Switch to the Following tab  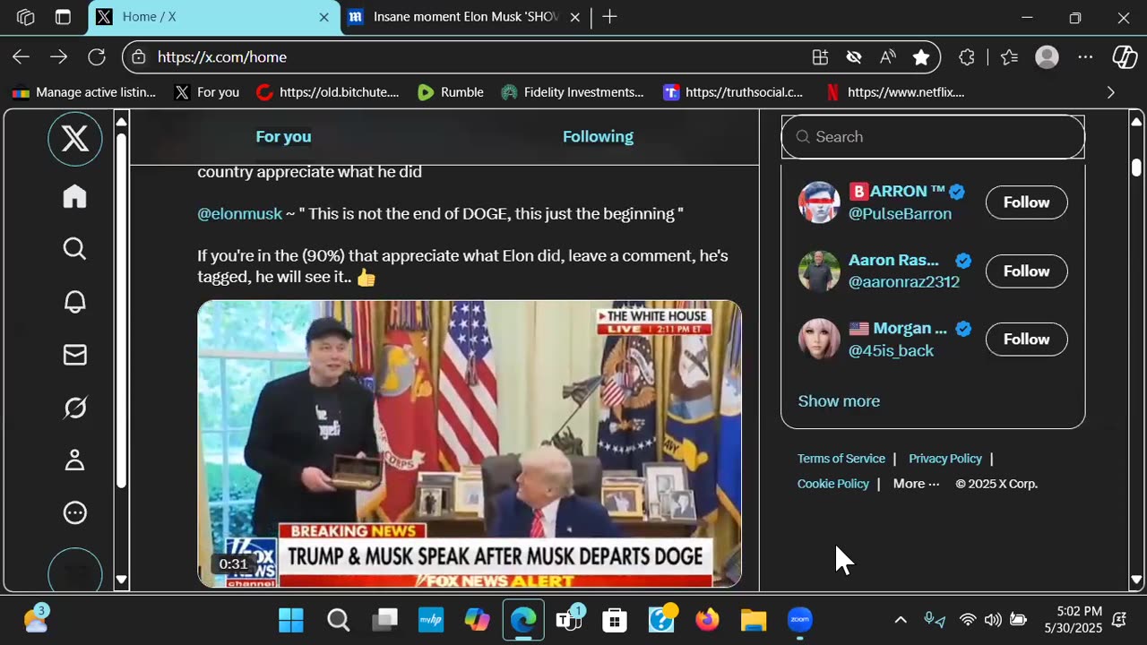tap(598, 137)
